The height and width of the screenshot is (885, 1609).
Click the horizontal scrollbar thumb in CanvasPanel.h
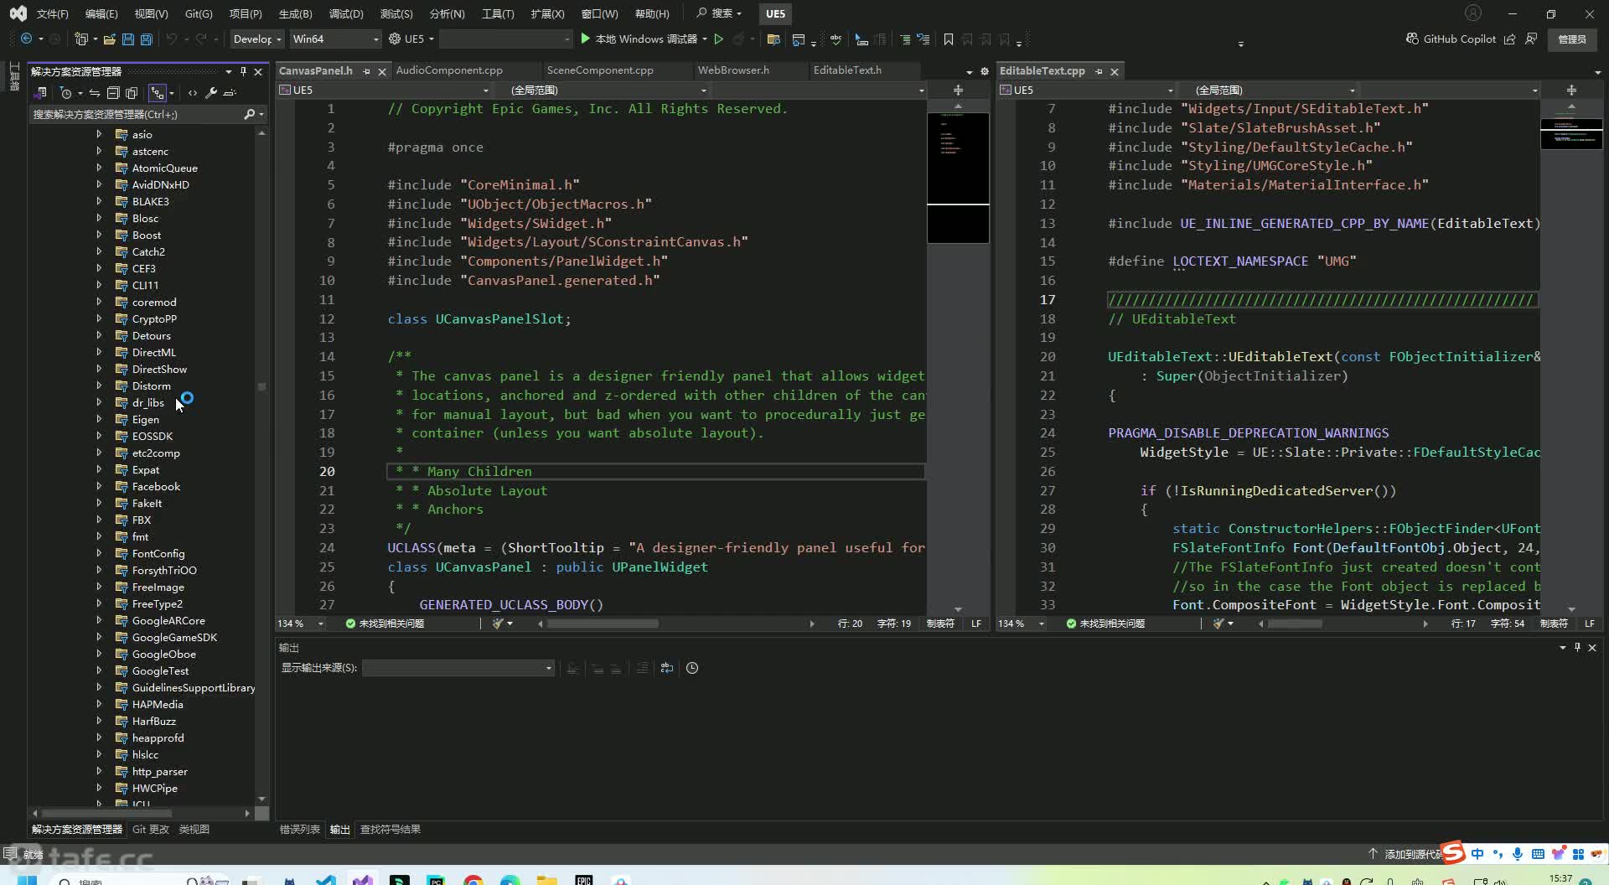[x=603, y=624]
